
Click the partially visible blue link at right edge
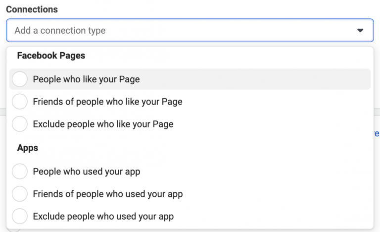coord(377,133)
